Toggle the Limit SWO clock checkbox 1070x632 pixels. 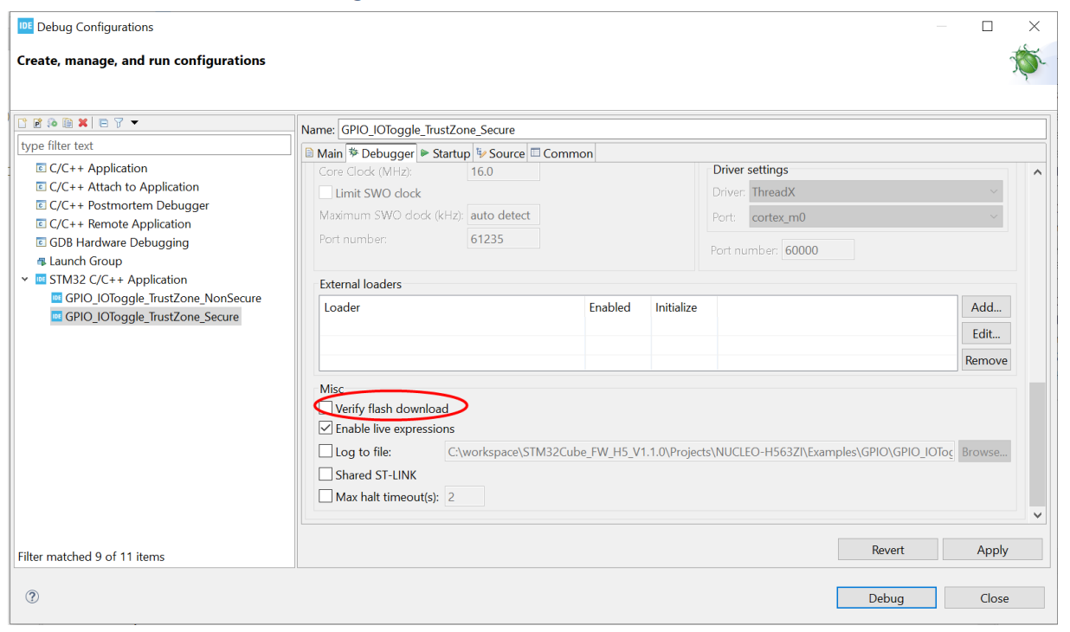click(x=326, y=193)
